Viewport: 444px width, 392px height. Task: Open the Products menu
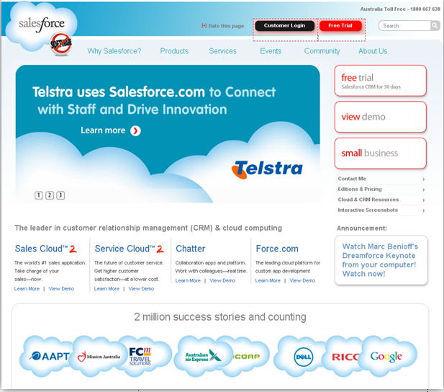[x=174, y=51]
